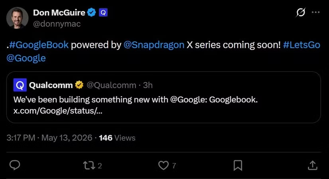329x179 pixels.
Task: Click Qualcomm's logo avatar in quoted post
Action: 20,85
